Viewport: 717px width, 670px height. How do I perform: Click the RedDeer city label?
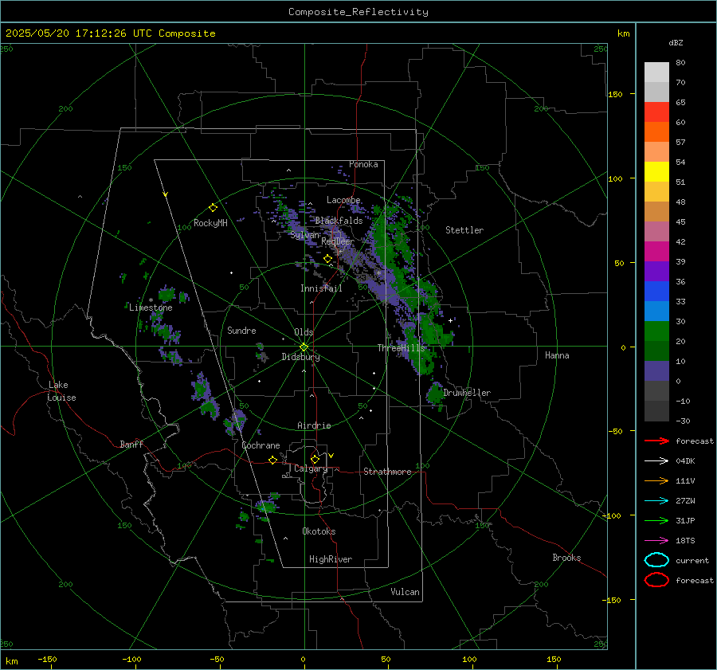[x=338, y=241]
